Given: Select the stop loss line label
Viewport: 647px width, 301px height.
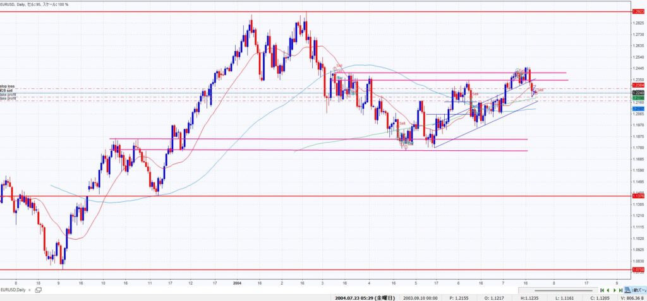Looking at the screenshot, I should pyautogui.click(x=7, y=86).
